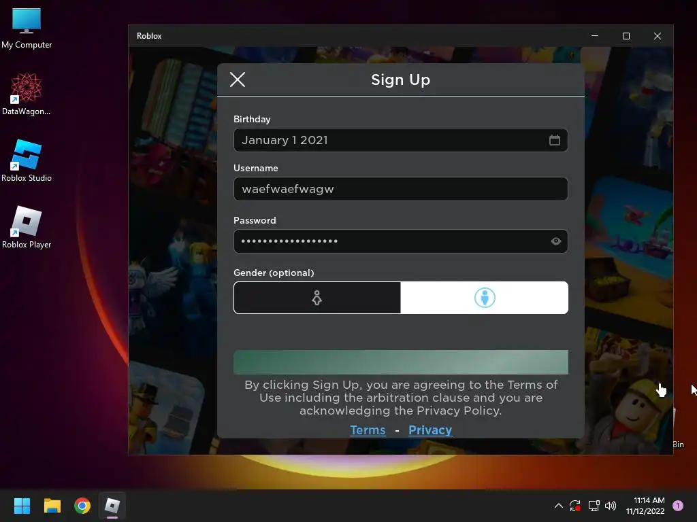The height and width of the screenshot is (522, 697).
Task: Open the Windows Start menu
Action: (x=22, y=506)
